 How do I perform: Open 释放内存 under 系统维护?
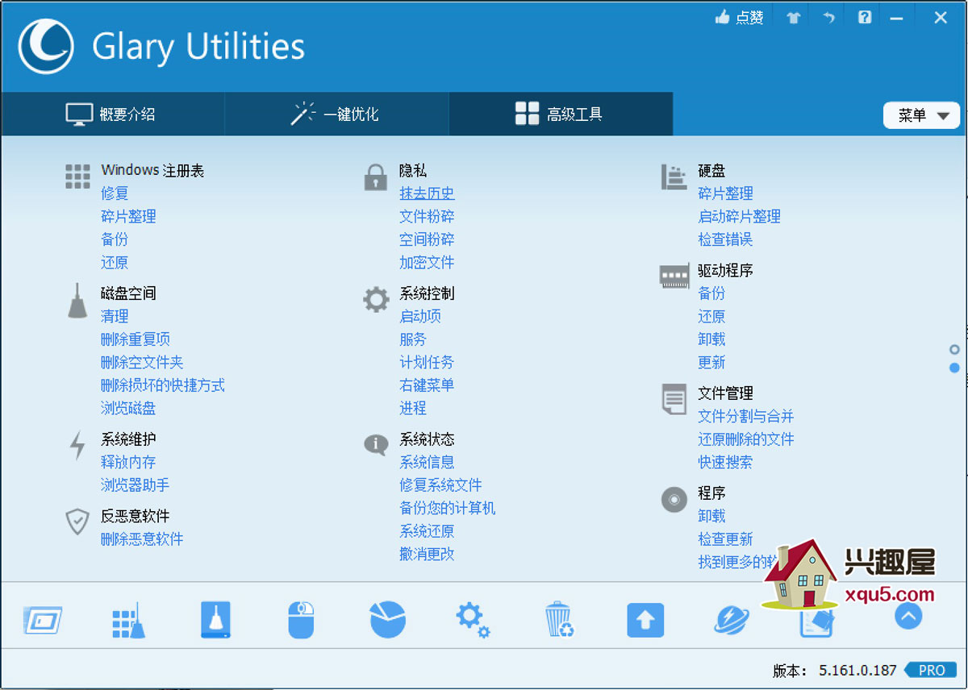[x=128, y=462]
